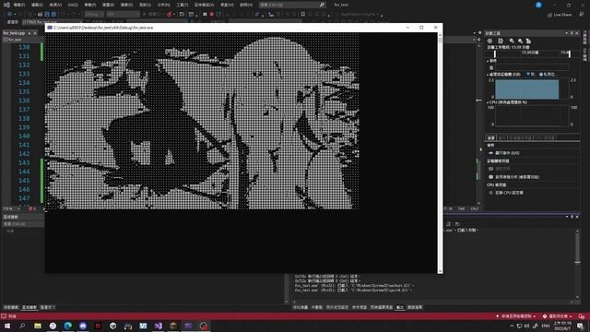The height and width of the screenshot is (332, 590).
Task: Pin the for_test.cpp editor tab
Action: click(x=29, y=33)
